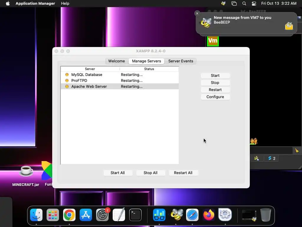Screen dimensions: 302x227
Task: Click the Stop All button
Action: tap(151, 173)
